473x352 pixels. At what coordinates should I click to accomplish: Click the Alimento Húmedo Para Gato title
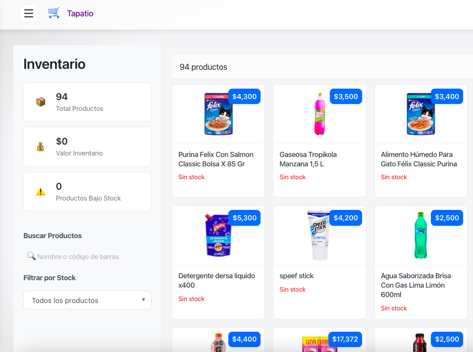tap(419, 159)
